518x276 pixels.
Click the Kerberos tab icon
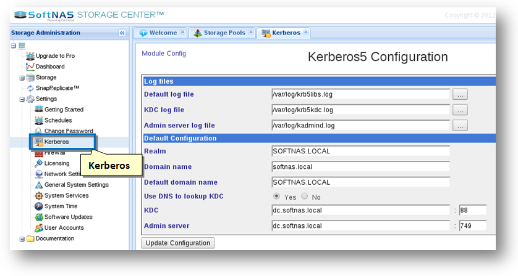266,33
